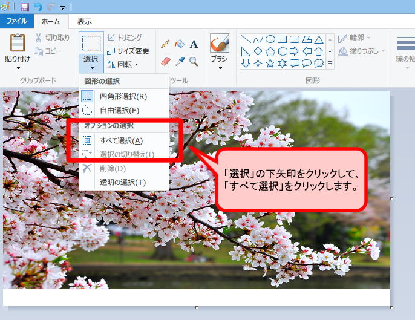Image resolution: width=415 pixels, height=320 pixels.
Task: Select the Rounded rectangular callout shape
Action: (x=294, y=64)
